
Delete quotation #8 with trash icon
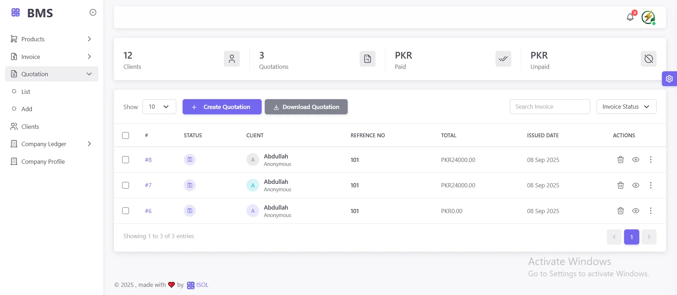[x=621, y=159]
